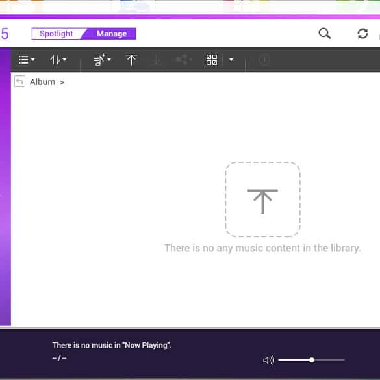Click the "There is no any music content" message
Image resolution: width=380 pixels, height=380 pixels.
tap(262, 248)
